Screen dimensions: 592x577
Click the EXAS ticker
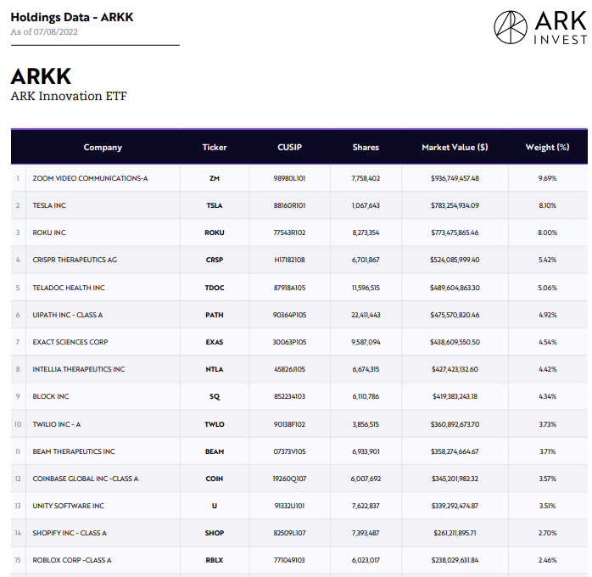pos(215,342)
